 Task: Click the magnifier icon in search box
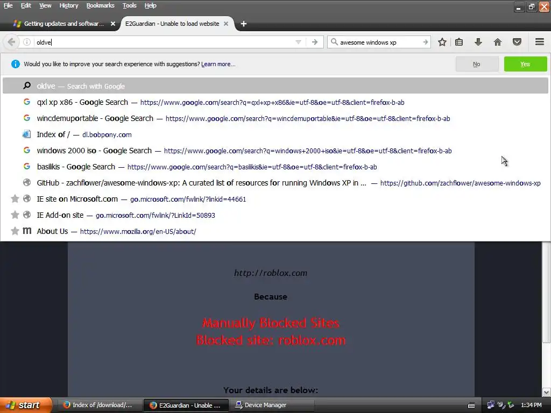[x=334, y=42]
